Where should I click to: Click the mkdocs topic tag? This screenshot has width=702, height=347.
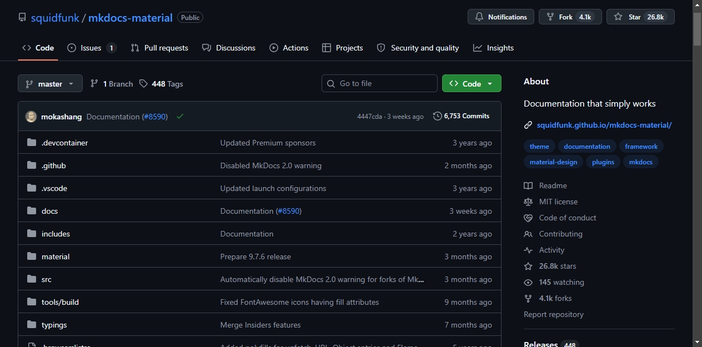pyautogui.click(x=641, y=162)
